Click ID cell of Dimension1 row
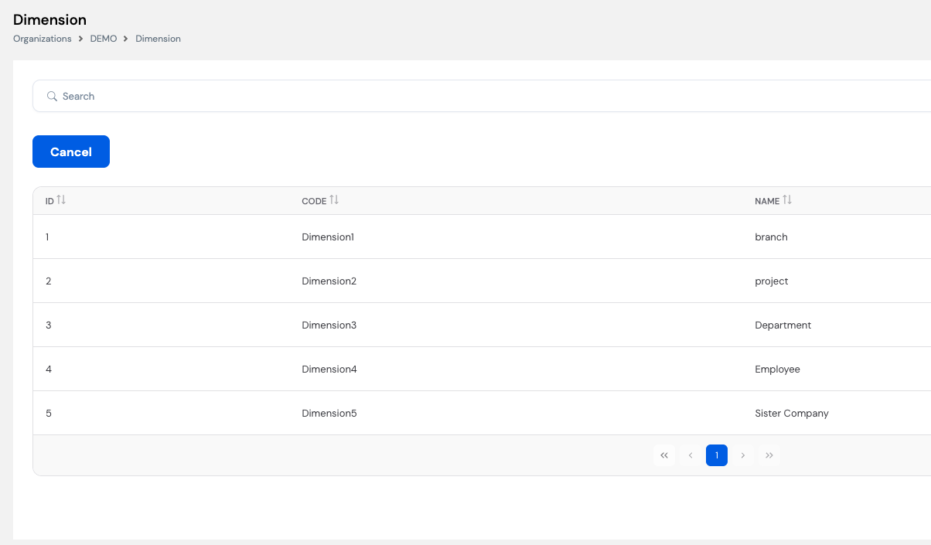This screenshot has height=545, width=931. click(x=47, y=237)
